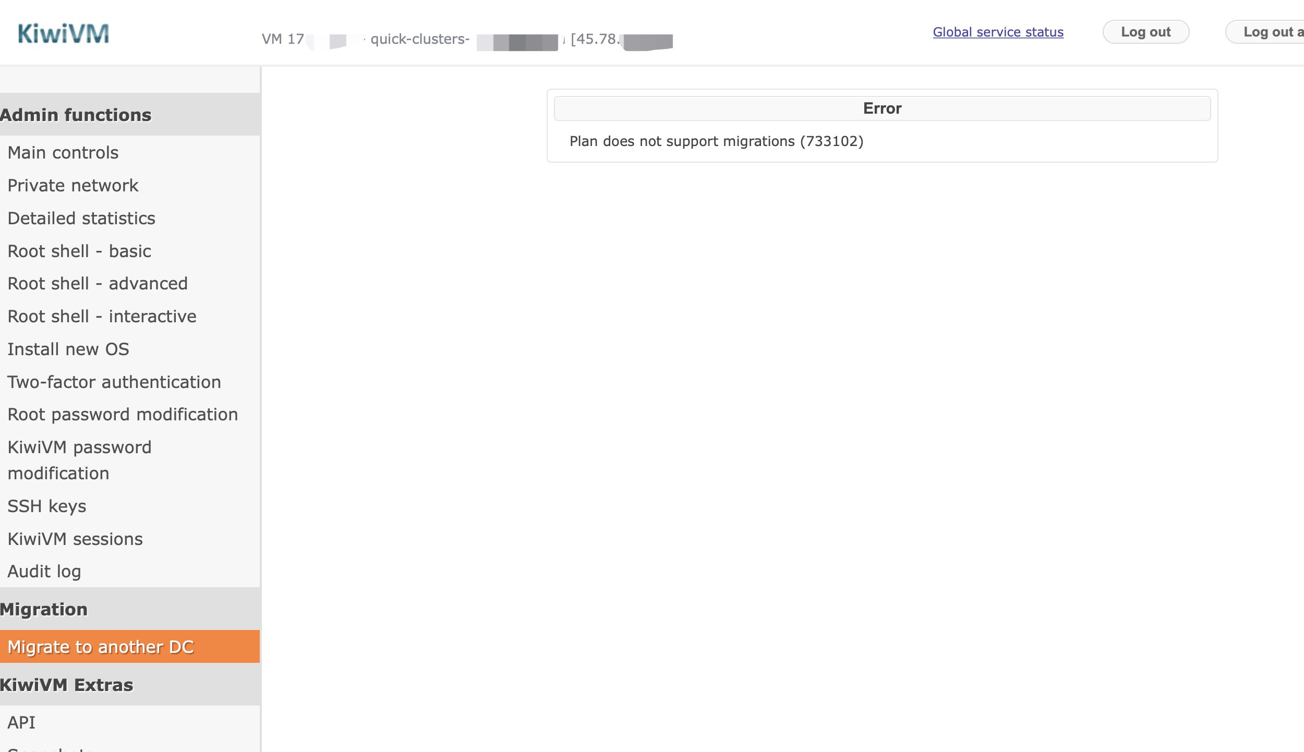Open Two-factor authentication settings
The image size is (1304, 752).
tap(130, 382)
